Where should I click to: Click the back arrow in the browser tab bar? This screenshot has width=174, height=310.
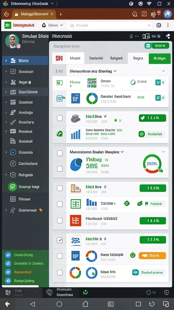[7, 14]
